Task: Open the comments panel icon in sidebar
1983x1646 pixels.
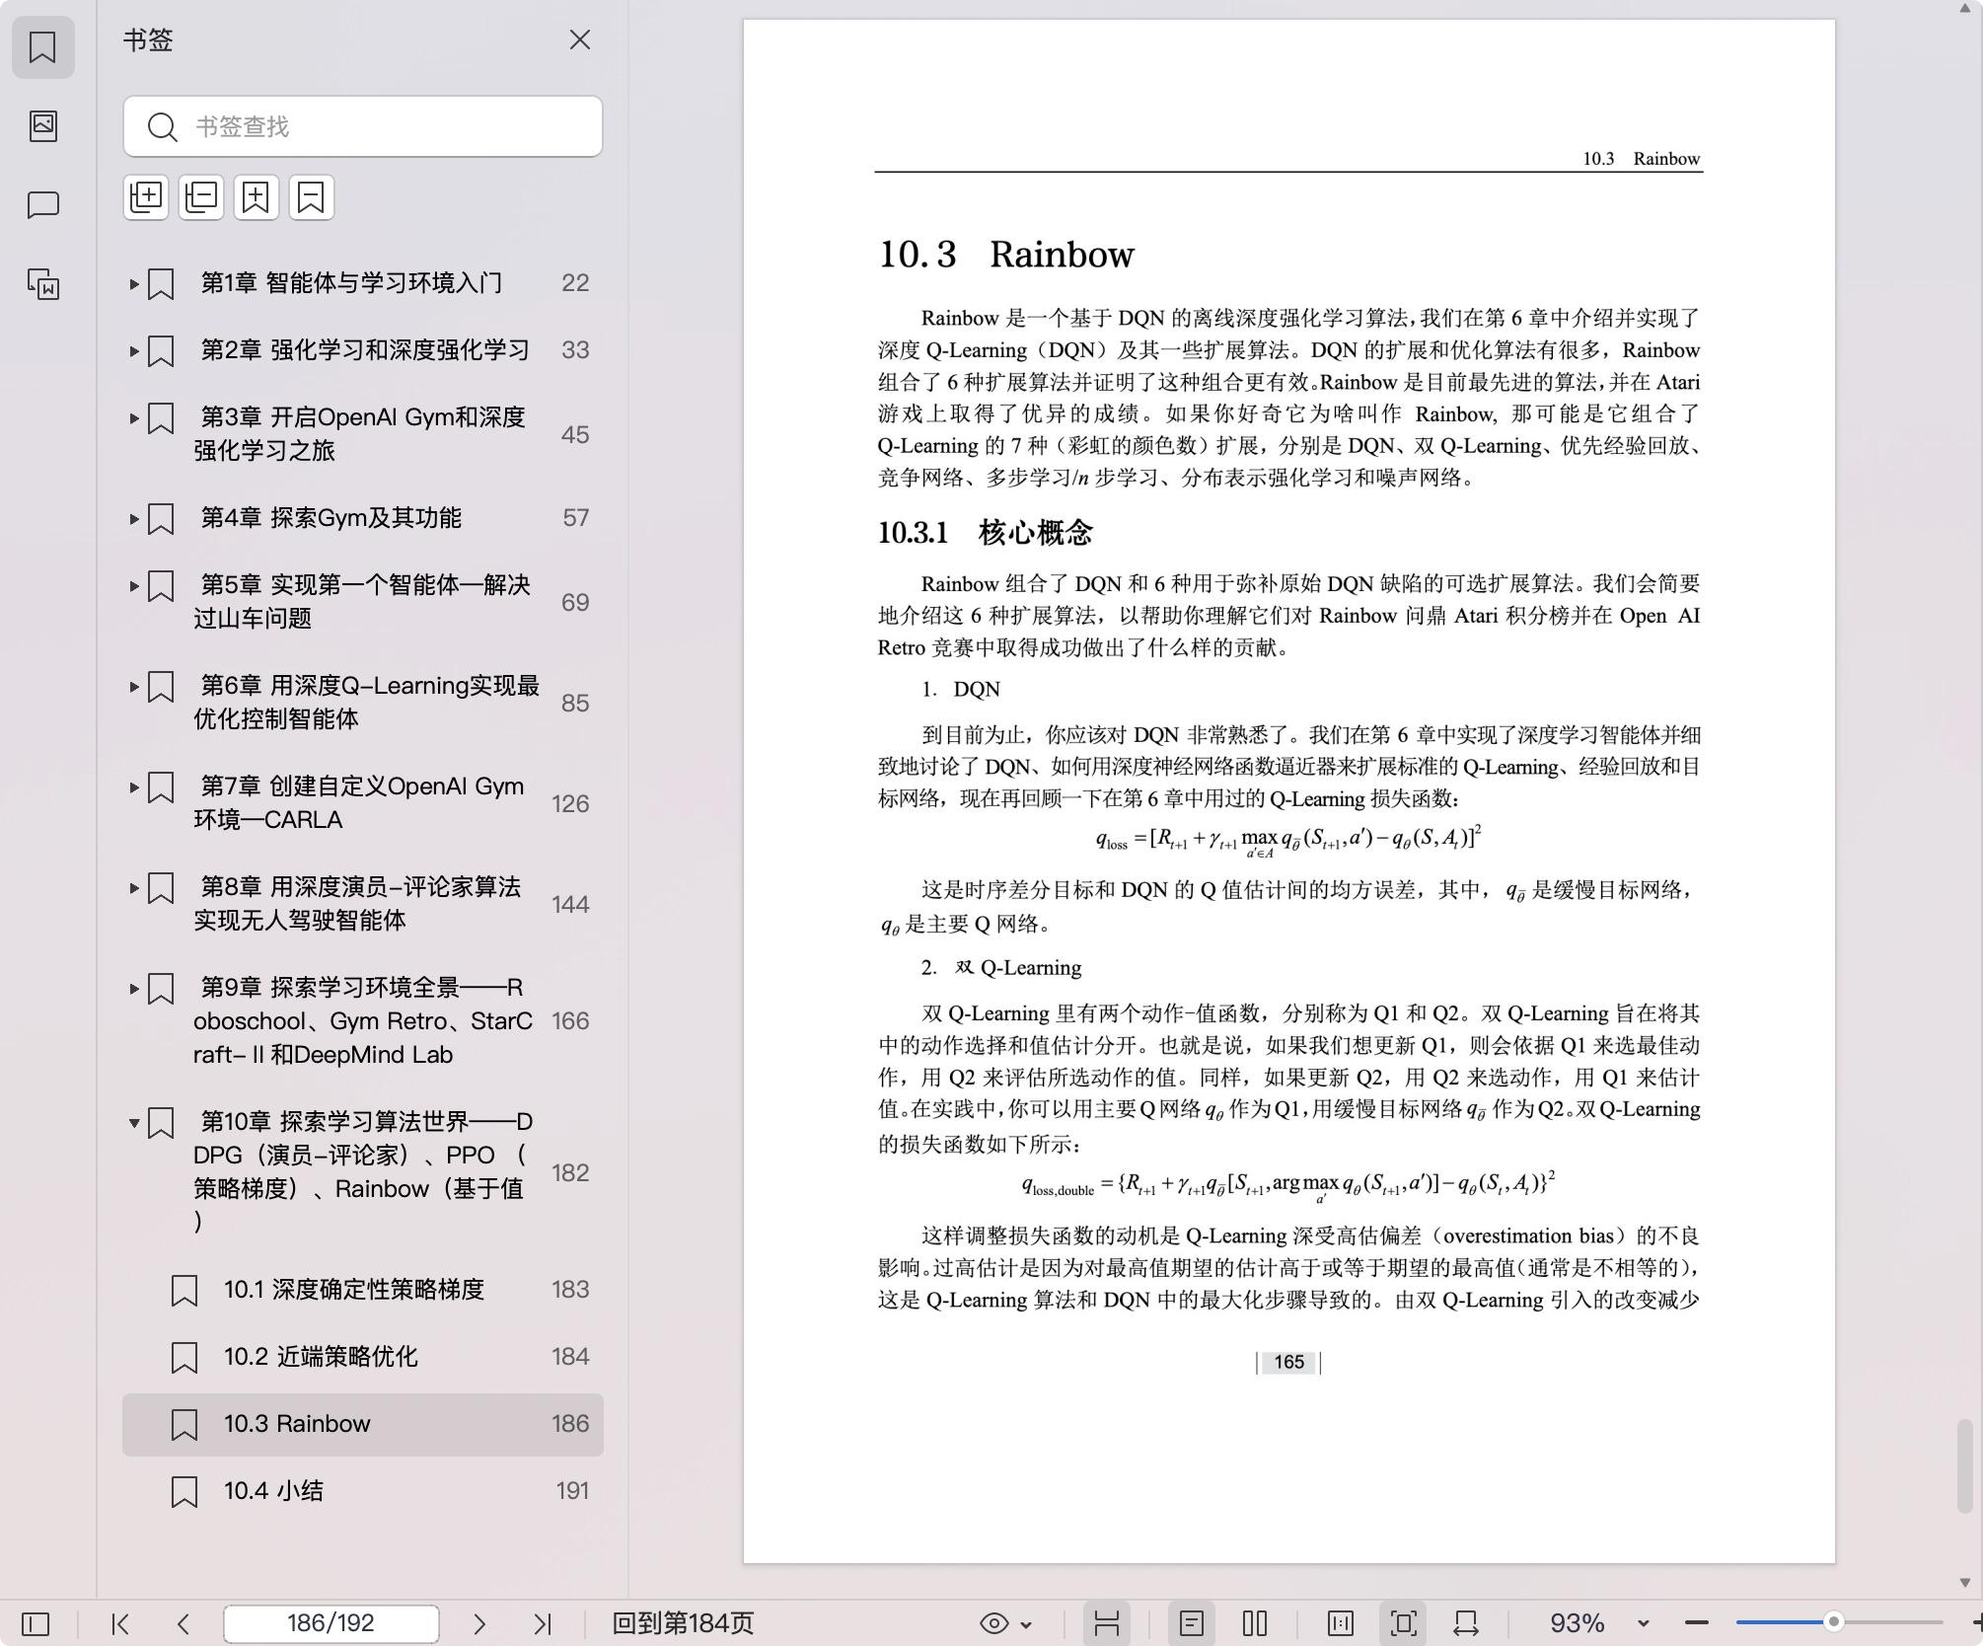Action: pyautogui.click(x=42, y=205)
